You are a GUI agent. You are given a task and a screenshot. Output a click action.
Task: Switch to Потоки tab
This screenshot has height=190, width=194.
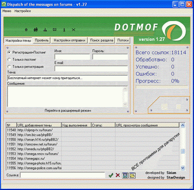123,40
